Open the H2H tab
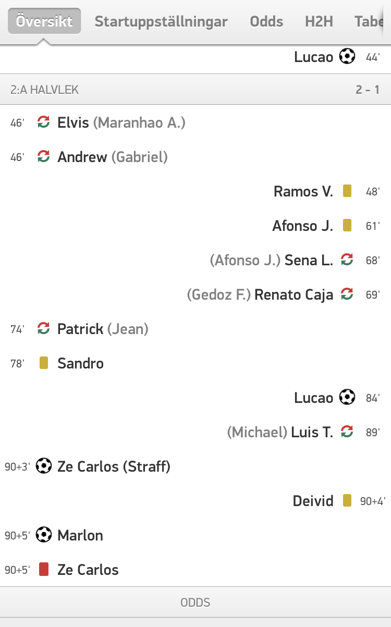Screen dimensions: 391x627 point(319,21)
